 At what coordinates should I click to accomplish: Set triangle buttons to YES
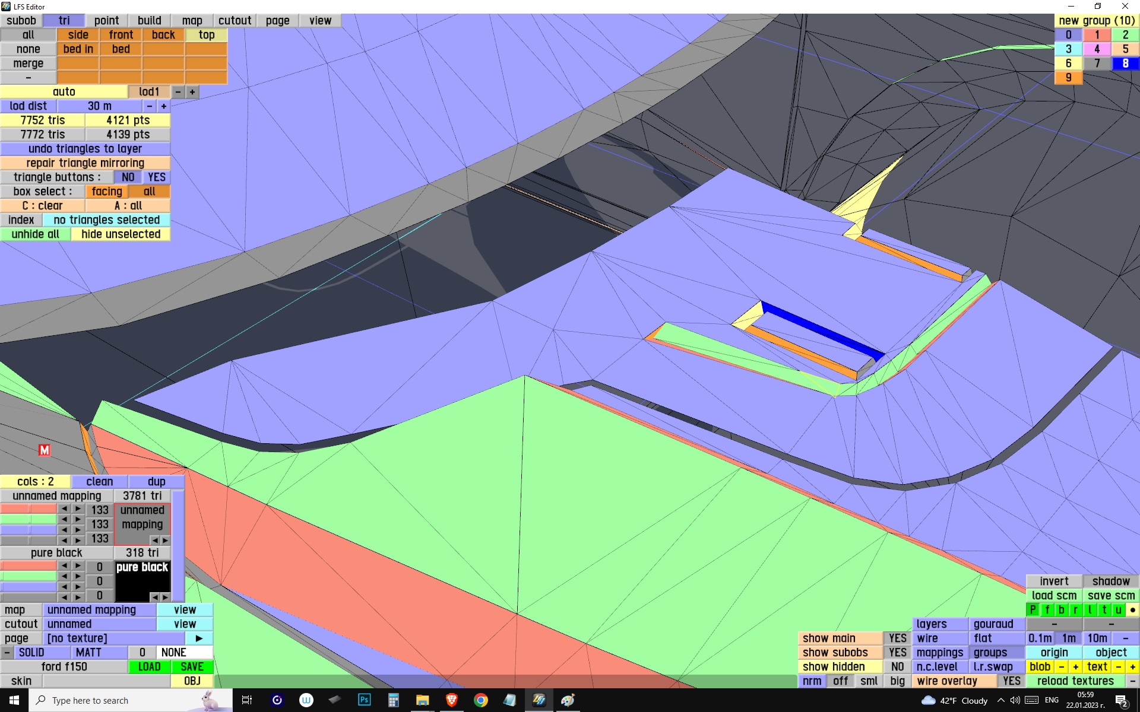[x=156, y=177]
